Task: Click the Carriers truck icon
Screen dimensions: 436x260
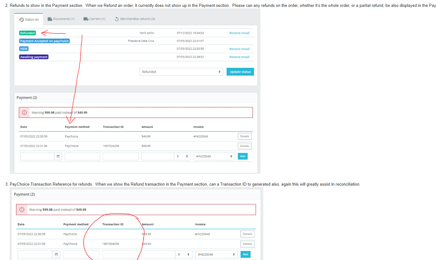Action: [86, 19]
